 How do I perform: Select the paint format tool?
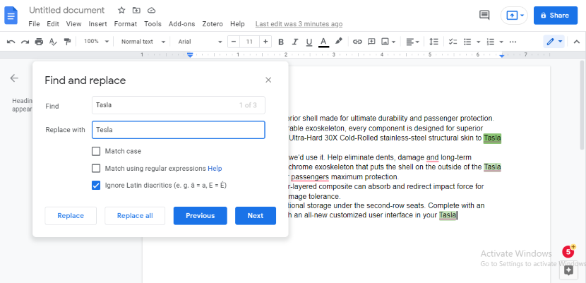coord(67,42)
